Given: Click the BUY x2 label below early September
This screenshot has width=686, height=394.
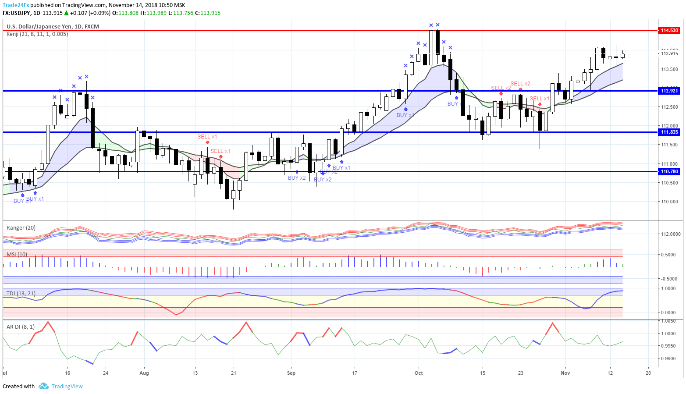Looking at the screenshot, I should [x=297, y=177].
